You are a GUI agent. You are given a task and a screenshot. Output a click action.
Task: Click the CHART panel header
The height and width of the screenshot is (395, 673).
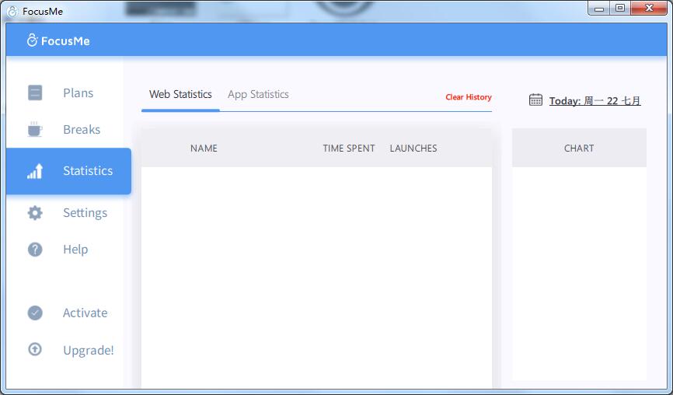(579, 148)
